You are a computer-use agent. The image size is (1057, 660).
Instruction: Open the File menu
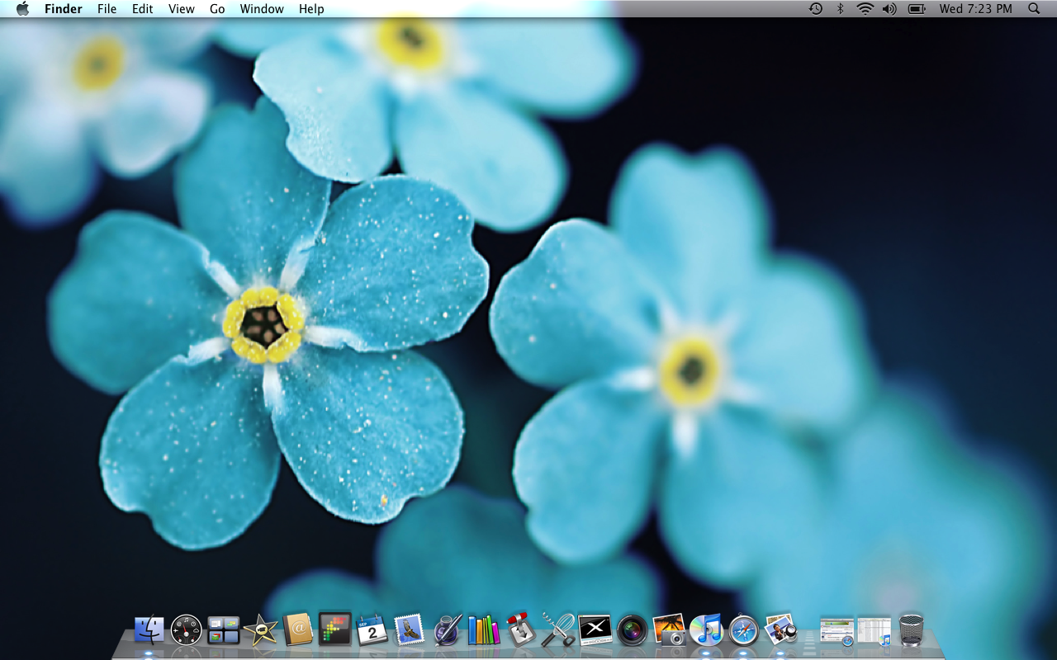[107, 9]
